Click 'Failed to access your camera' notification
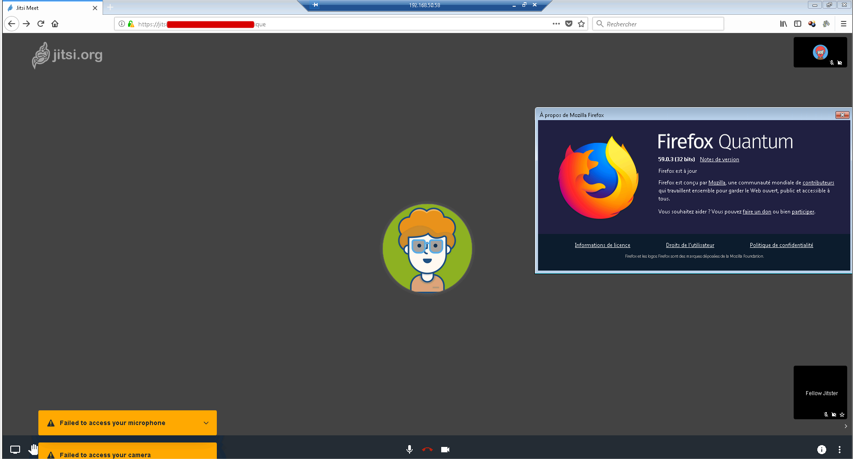 128,451
